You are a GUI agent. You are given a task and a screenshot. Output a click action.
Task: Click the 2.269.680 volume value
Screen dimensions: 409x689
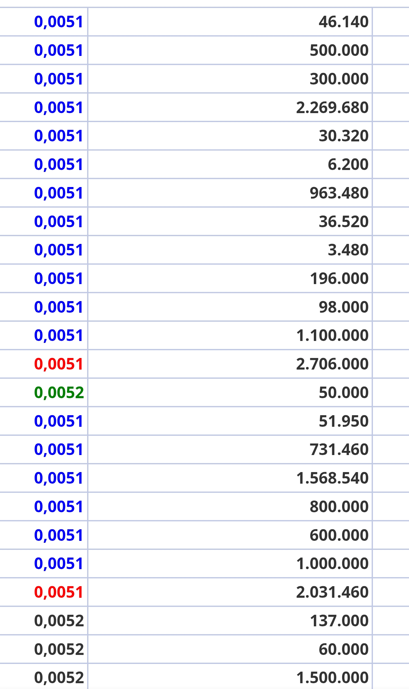coord(332,107)
